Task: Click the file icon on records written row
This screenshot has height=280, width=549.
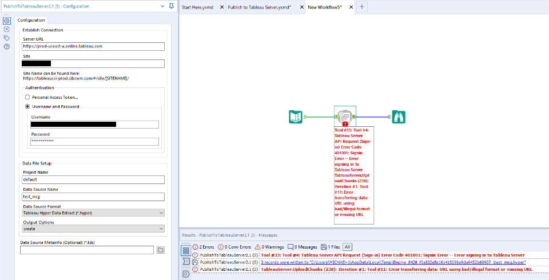Action: [194, 262]
